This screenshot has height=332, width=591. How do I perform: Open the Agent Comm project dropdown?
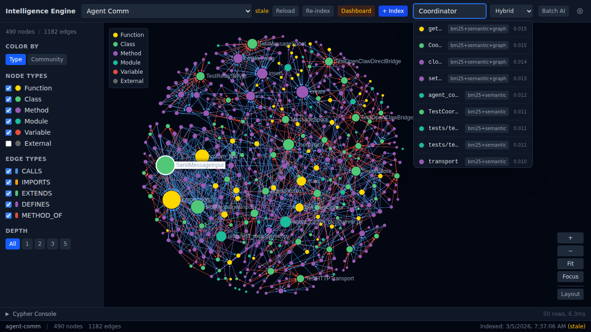coord(166,11)
